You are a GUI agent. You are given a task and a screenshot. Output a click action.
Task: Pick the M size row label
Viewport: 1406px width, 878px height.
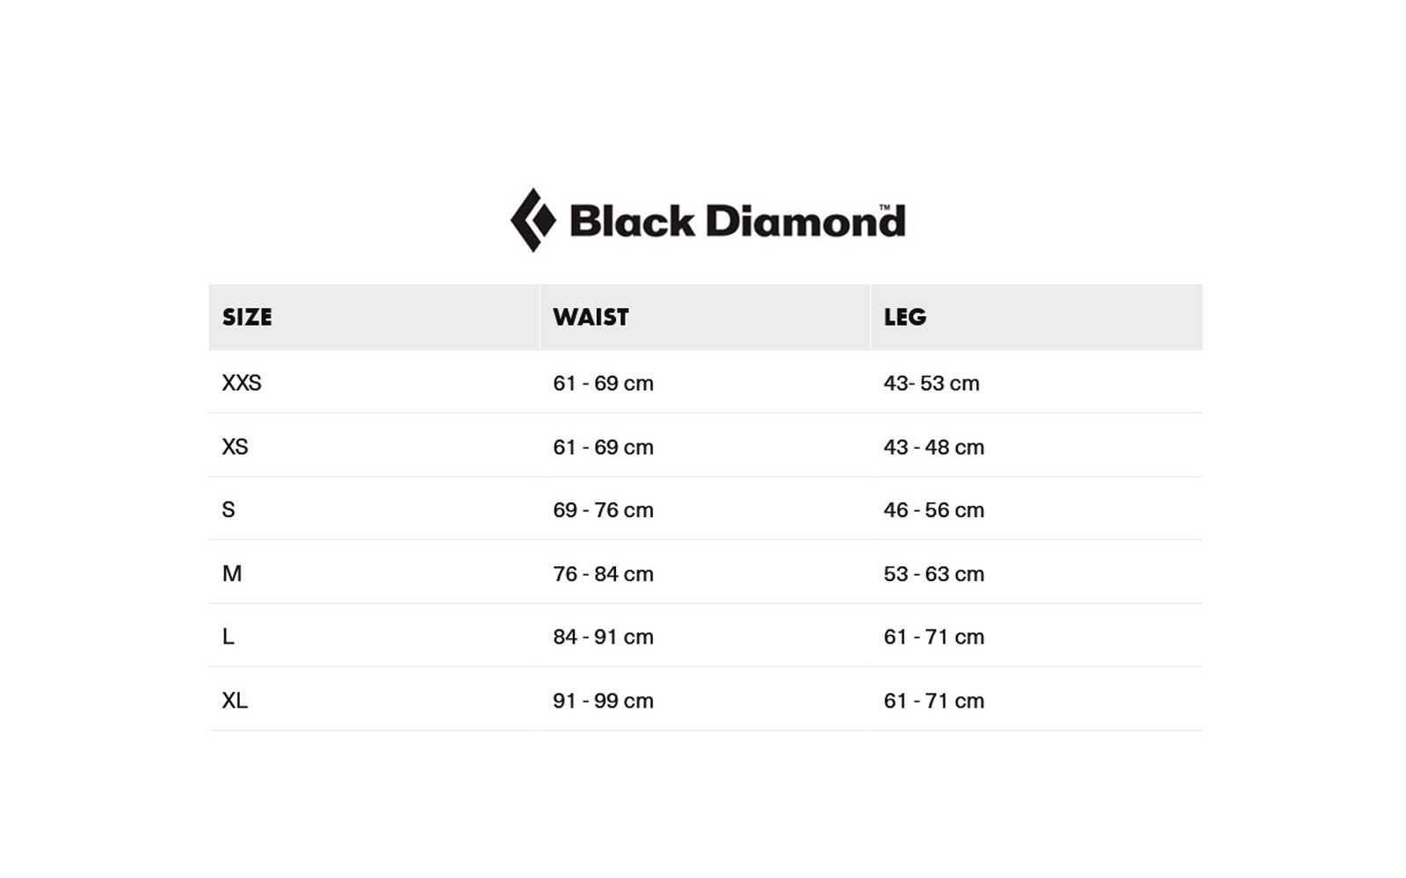[232, 573]
